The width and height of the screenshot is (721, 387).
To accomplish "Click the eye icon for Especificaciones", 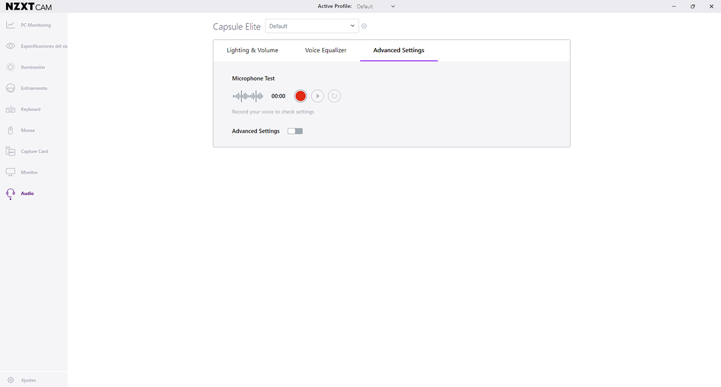I will (10, 46).
